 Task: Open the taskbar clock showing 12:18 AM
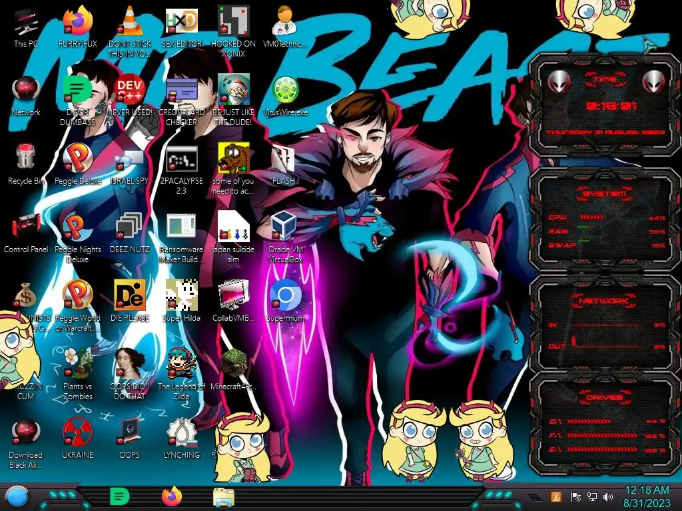coord(647,496)
